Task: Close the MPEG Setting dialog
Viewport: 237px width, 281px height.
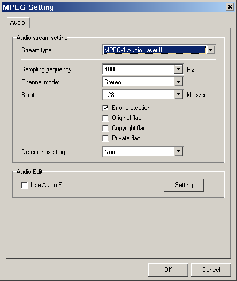Action: tap(230, 7)
